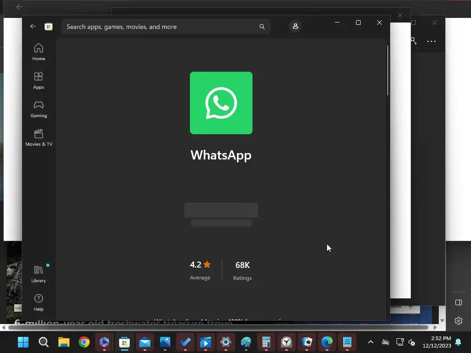This screenshot has width=471, height=353.
Task: Click the Microsoft Store logo icon
Action: point(48,26)
